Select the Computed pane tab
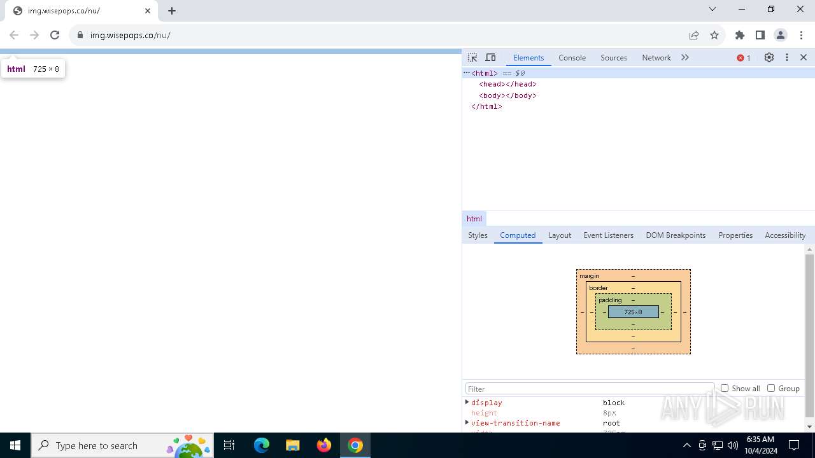The height and width of the screenshot is (458, 815). pos(518,235)
